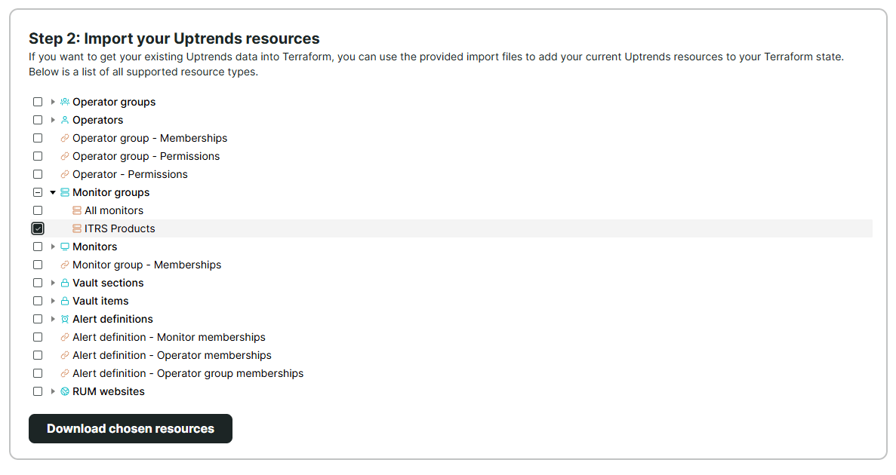Click the Alert definitions bell icon
Viewport: 896px width, 475px height.
pyautogui.click(x=65, y=318)
